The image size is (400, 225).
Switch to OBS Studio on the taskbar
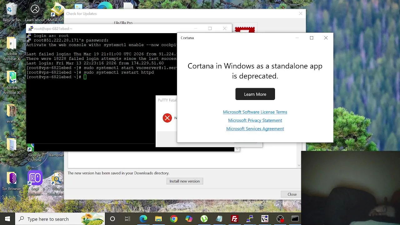pos(280,219)
